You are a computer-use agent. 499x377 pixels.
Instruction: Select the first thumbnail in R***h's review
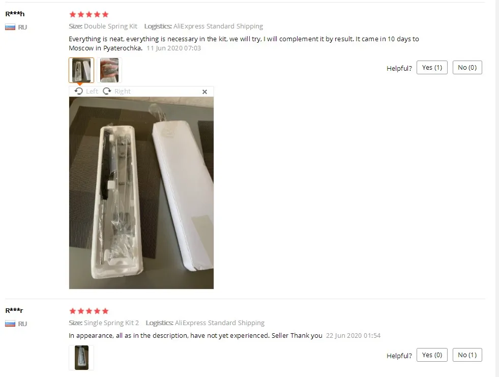pyautogui.click(x=81, y=70)
